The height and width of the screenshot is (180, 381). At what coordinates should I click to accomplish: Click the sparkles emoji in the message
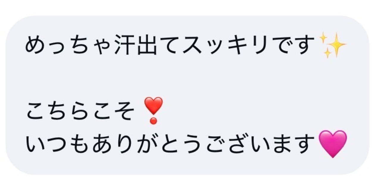(x=332, y=46)
